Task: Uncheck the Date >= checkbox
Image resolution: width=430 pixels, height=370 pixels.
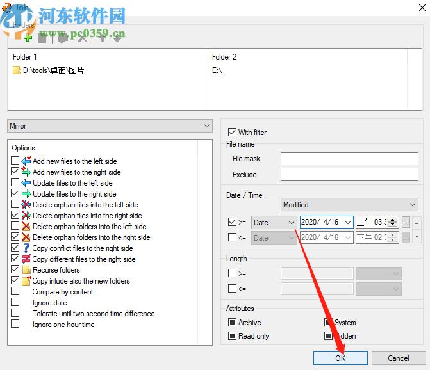Action: tap(232, 222)
